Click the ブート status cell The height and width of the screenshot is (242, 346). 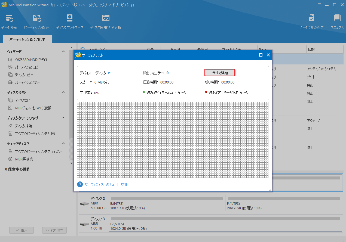tap(311, 77)
